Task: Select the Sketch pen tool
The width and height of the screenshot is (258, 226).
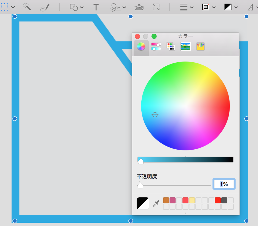Action: pos(45,7)
